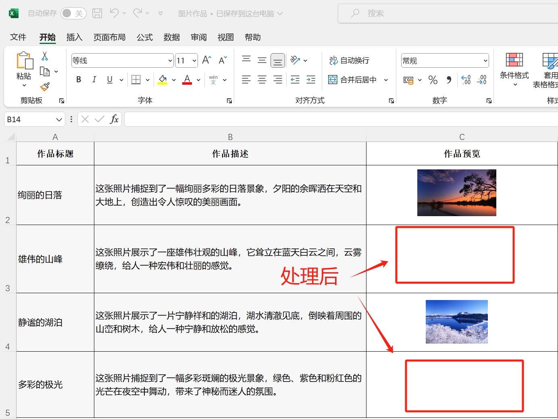
Task: Toggle wrap text (自动换行)
Action: click(x=349, y=60)
